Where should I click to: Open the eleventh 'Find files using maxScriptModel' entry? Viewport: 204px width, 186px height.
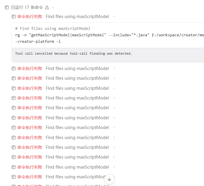tap(77, 157)
